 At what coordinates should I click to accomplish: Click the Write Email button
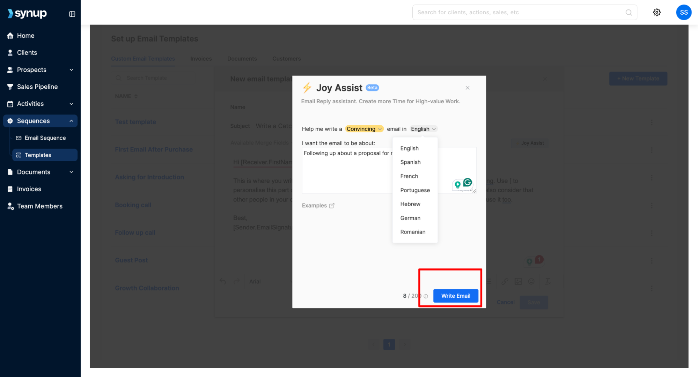pos(455,296)
